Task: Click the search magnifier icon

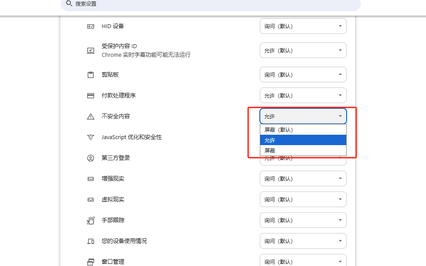Action: click(x=69, y=5)
